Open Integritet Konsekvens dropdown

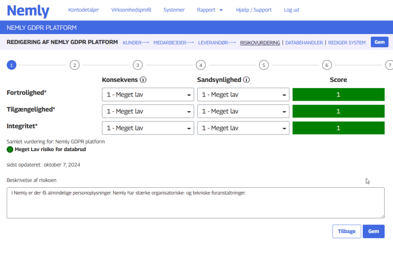coord(148,128)
